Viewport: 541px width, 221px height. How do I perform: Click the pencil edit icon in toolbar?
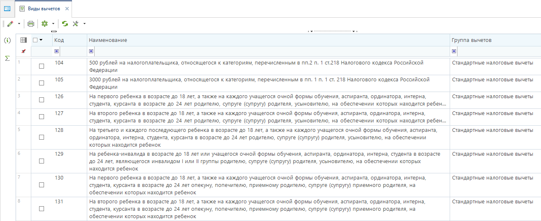tap(10, 24)
